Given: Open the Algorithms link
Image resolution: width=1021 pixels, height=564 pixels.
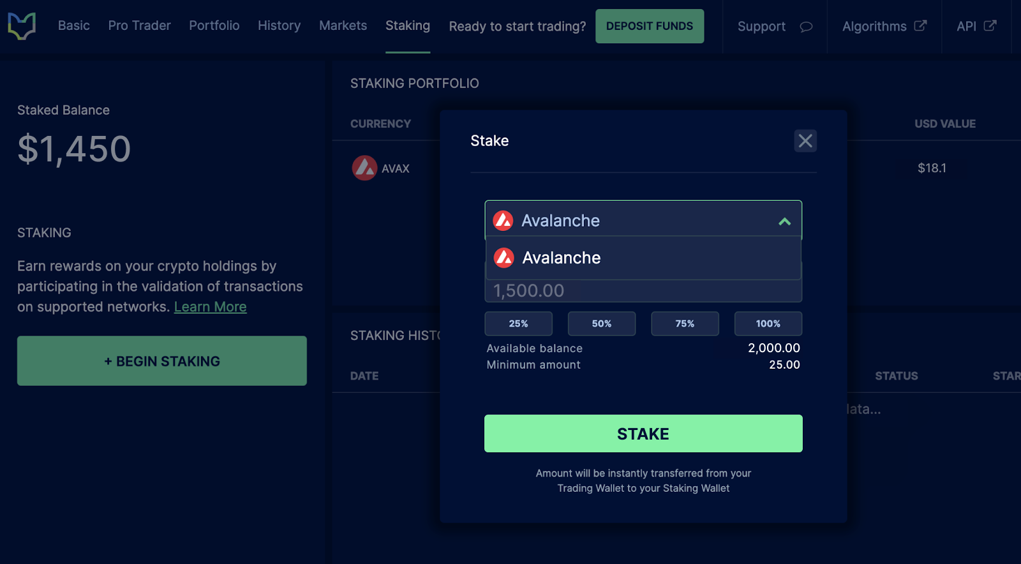Looking at the screenshot, I should tap(874, 27).
